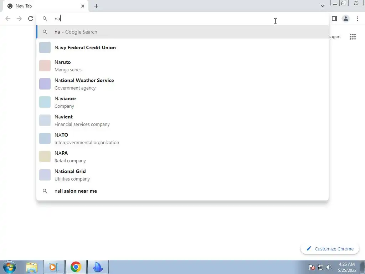Viewport: 365px width, 274px height.
Task: Open the volume speaker tray icon
Action: coord(329,267)
